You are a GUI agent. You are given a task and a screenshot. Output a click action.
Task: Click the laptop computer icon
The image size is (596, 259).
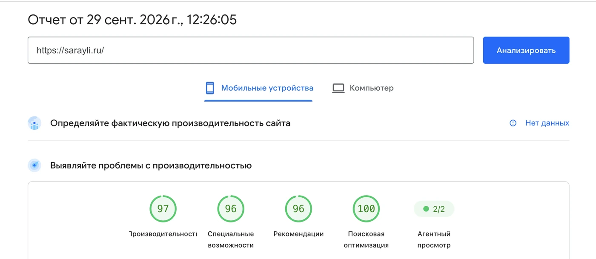tap(338, 88)
